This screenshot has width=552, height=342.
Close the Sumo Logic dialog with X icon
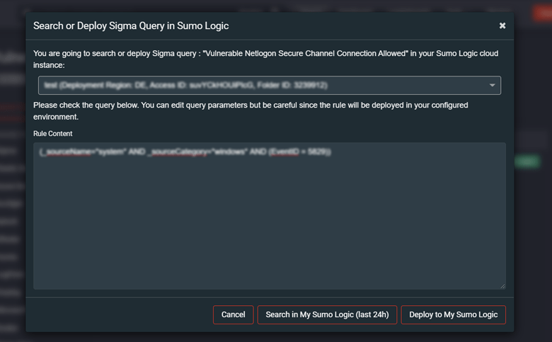[x=502, y=25]
